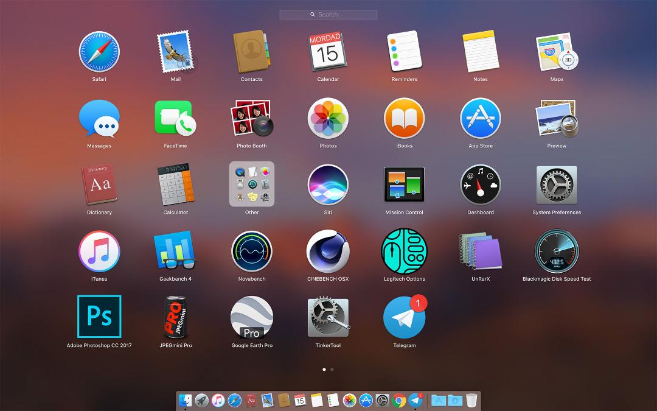Launch iTunes from the Launchpad grid
Screen dimensions: 657x411
pos(99,251)
